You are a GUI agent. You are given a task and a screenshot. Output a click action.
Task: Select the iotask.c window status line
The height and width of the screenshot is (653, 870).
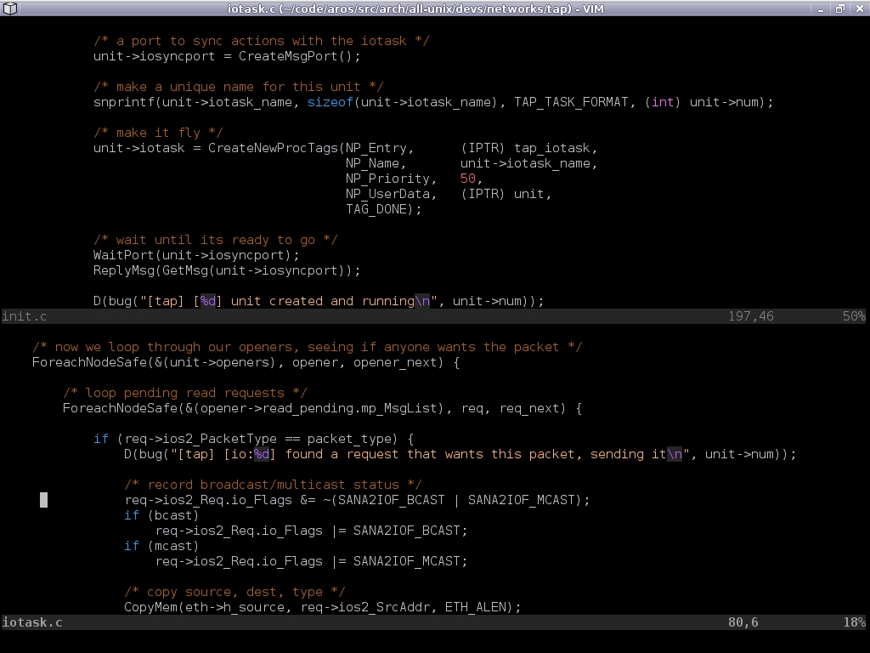[340, 622]
